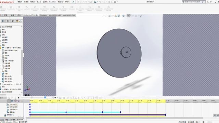Click the Options gear icon in top toolbar

coord(115,2)
